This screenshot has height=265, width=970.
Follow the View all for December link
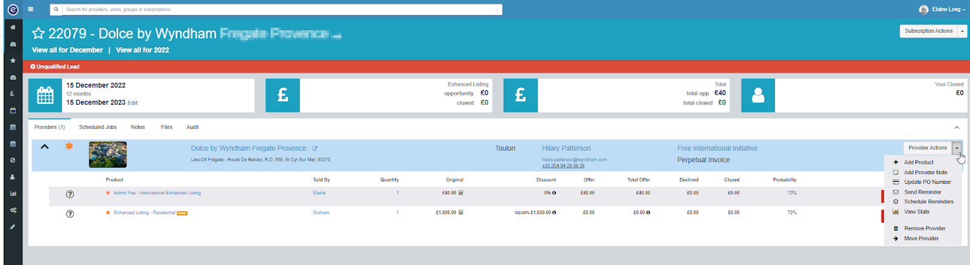(67, 50)
